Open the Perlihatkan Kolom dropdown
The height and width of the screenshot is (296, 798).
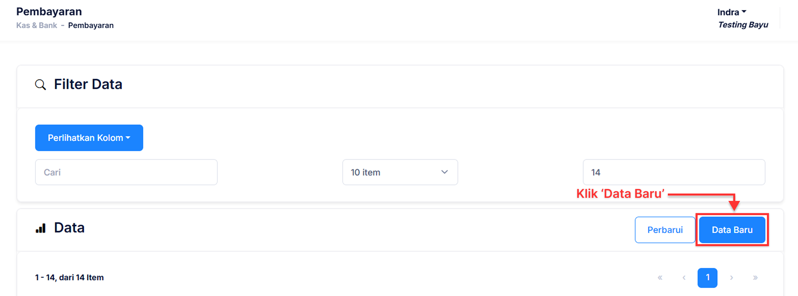point(89,138)
